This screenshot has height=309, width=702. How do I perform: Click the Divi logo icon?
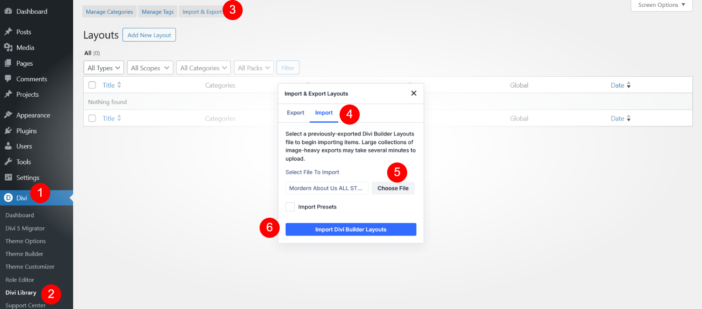point(8,198)
